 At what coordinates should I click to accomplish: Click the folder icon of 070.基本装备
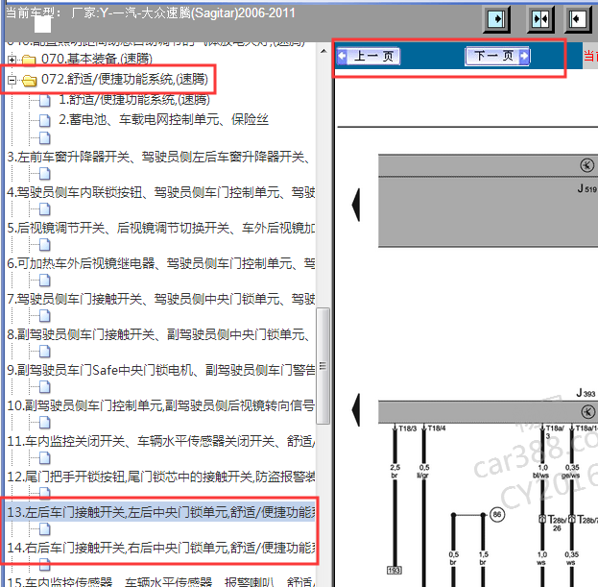29,60
